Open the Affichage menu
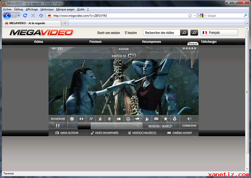251x178 pixels. pyautogui.click(x=32, y=10)
